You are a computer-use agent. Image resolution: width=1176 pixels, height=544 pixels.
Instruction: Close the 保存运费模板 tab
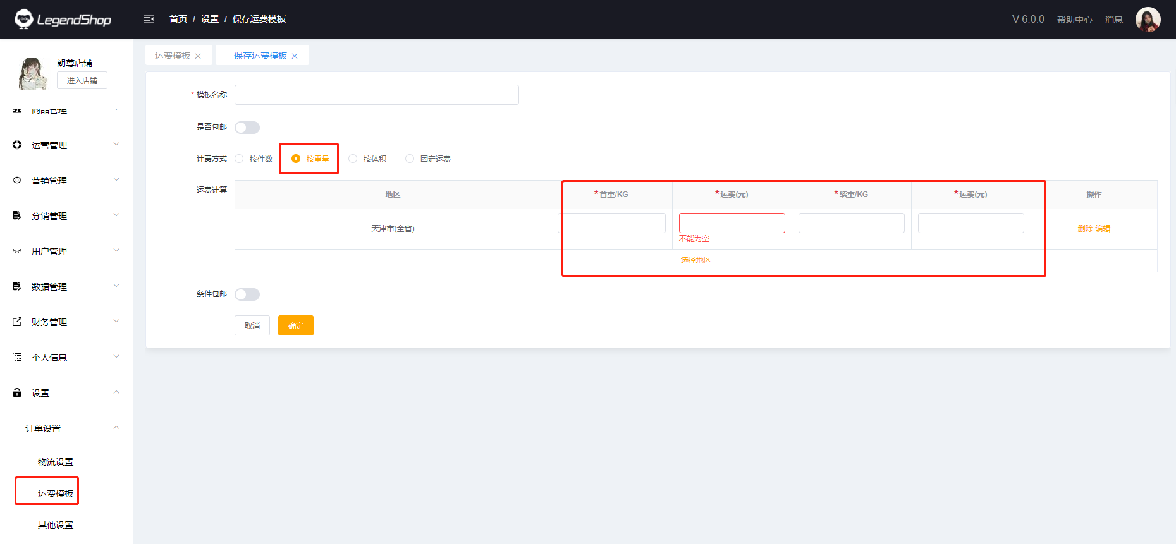(x=295, y=56)
